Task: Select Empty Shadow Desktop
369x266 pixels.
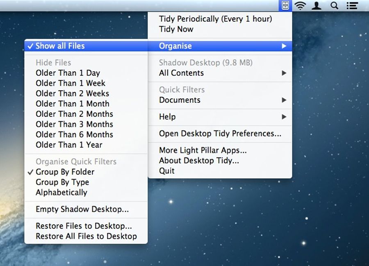Action: pos(73,209)
